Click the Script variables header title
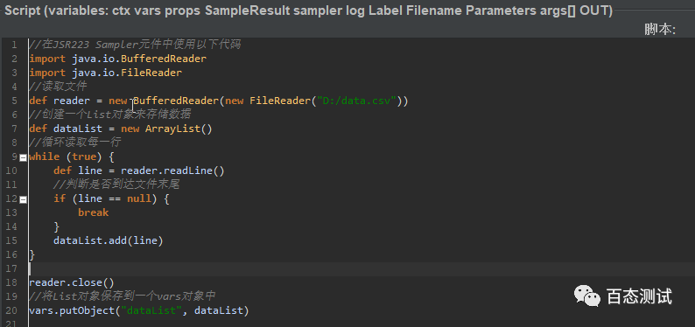695x327 pixels. pyautogui.click(x=308, y=11)
